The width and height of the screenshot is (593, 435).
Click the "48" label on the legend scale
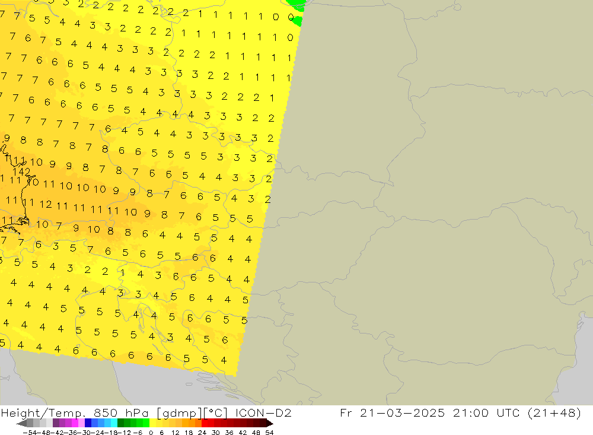tap(256, 433)
